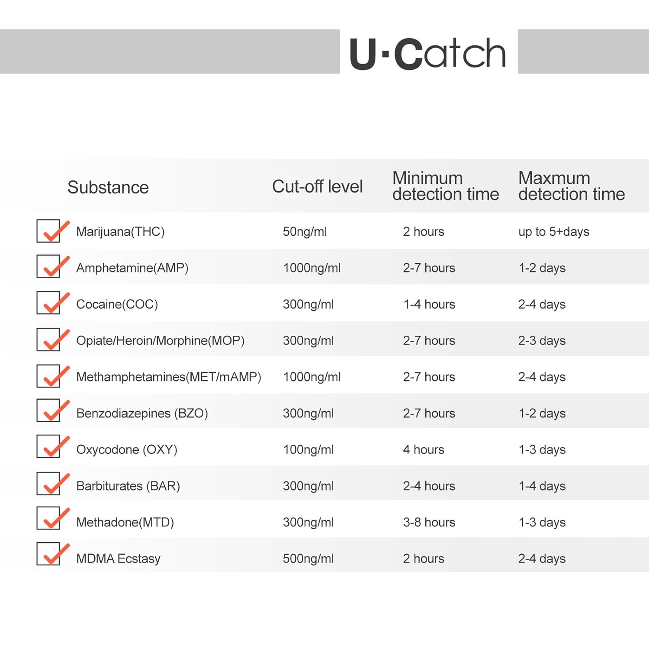The image size is (649, 649).
Task: Uncheck the Methamphetamines(MET/mAMP) checkbox
Action: coord(49,376)
